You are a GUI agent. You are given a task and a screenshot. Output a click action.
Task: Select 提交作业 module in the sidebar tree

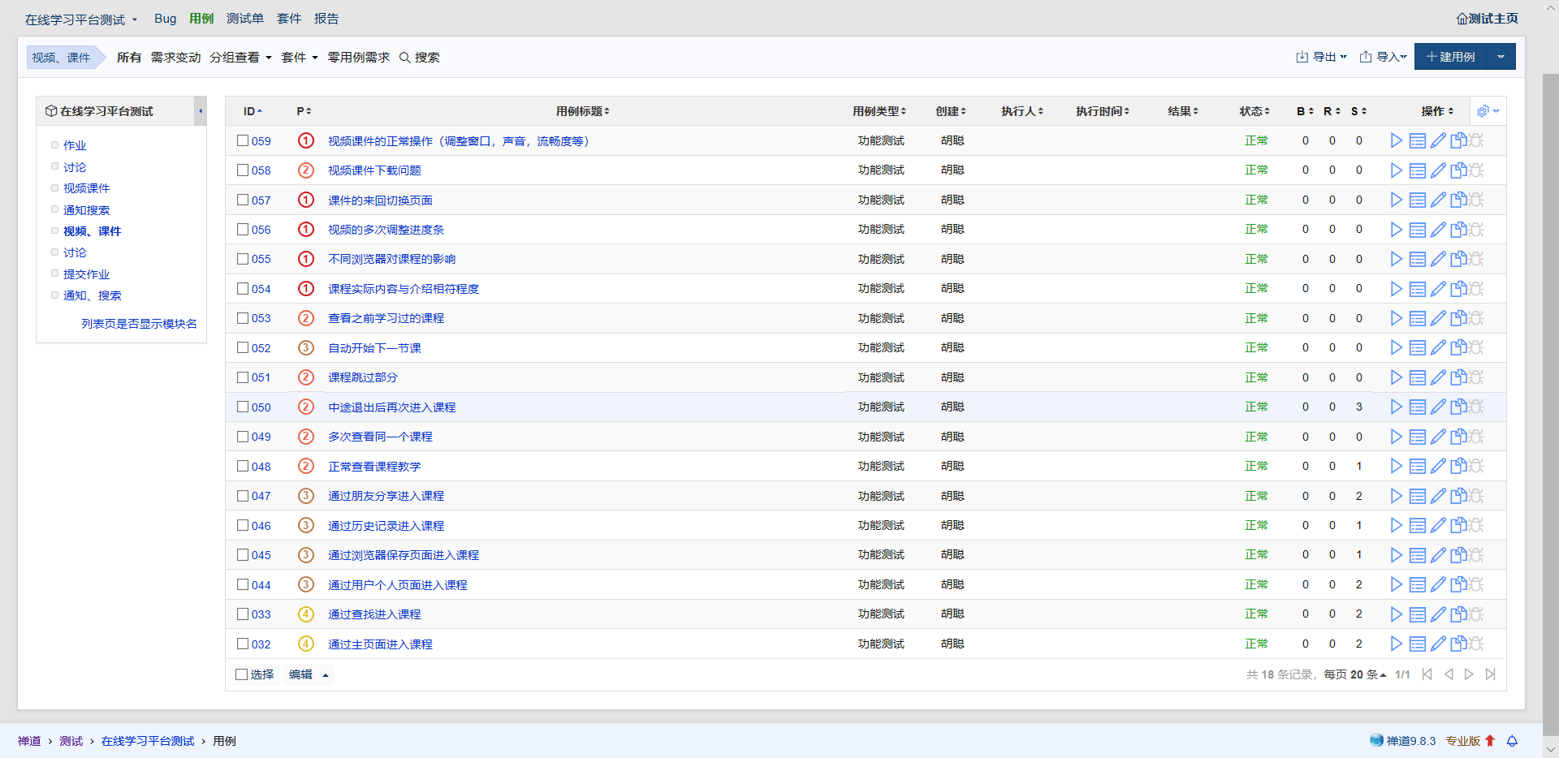pyautogui.click(x=86, y=274)
